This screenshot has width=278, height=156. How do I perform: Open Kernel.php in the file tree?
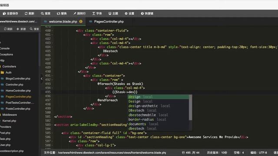pyautogui.click(x=9, y=121)
